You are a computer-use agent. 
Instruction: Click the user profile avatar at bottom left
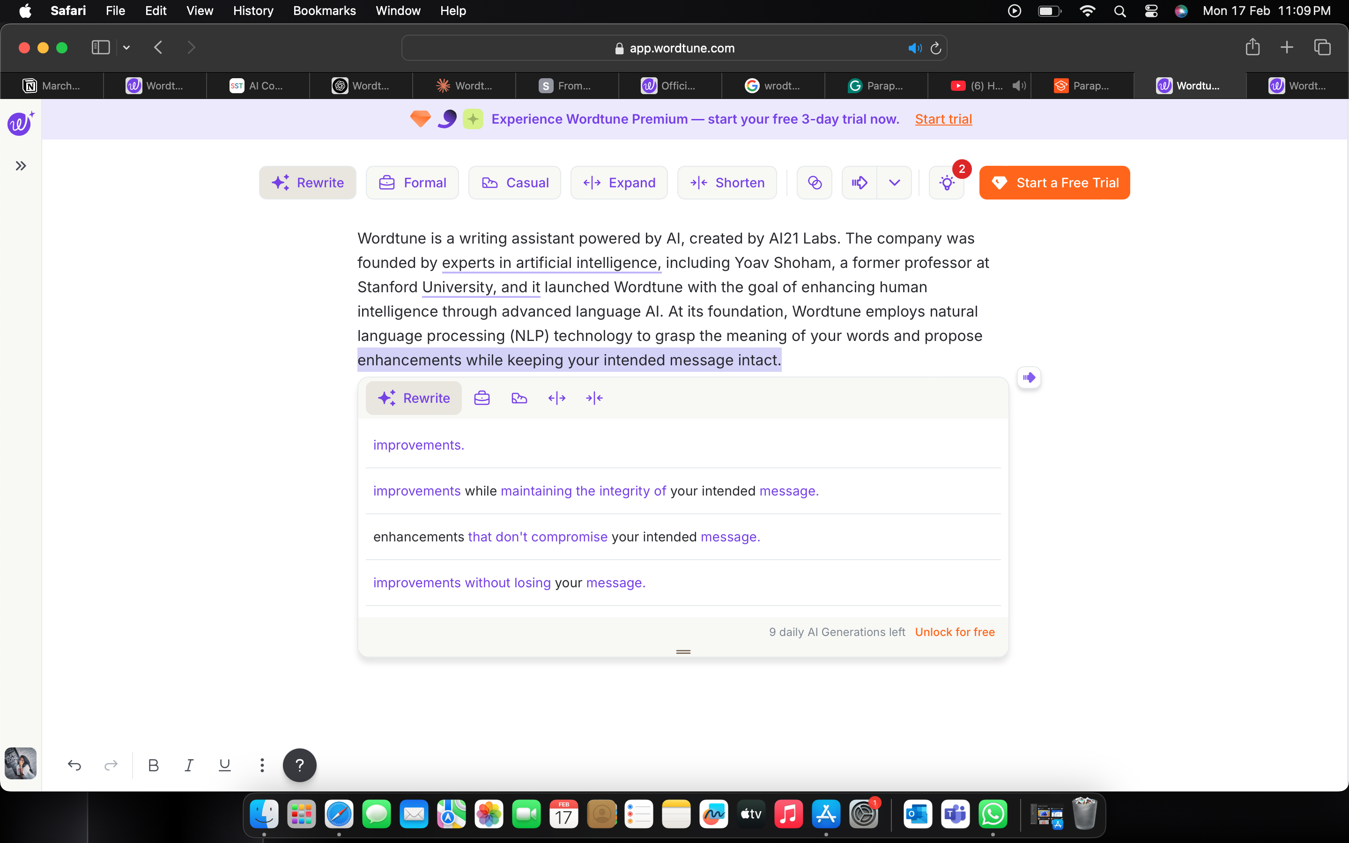[21, 763]
